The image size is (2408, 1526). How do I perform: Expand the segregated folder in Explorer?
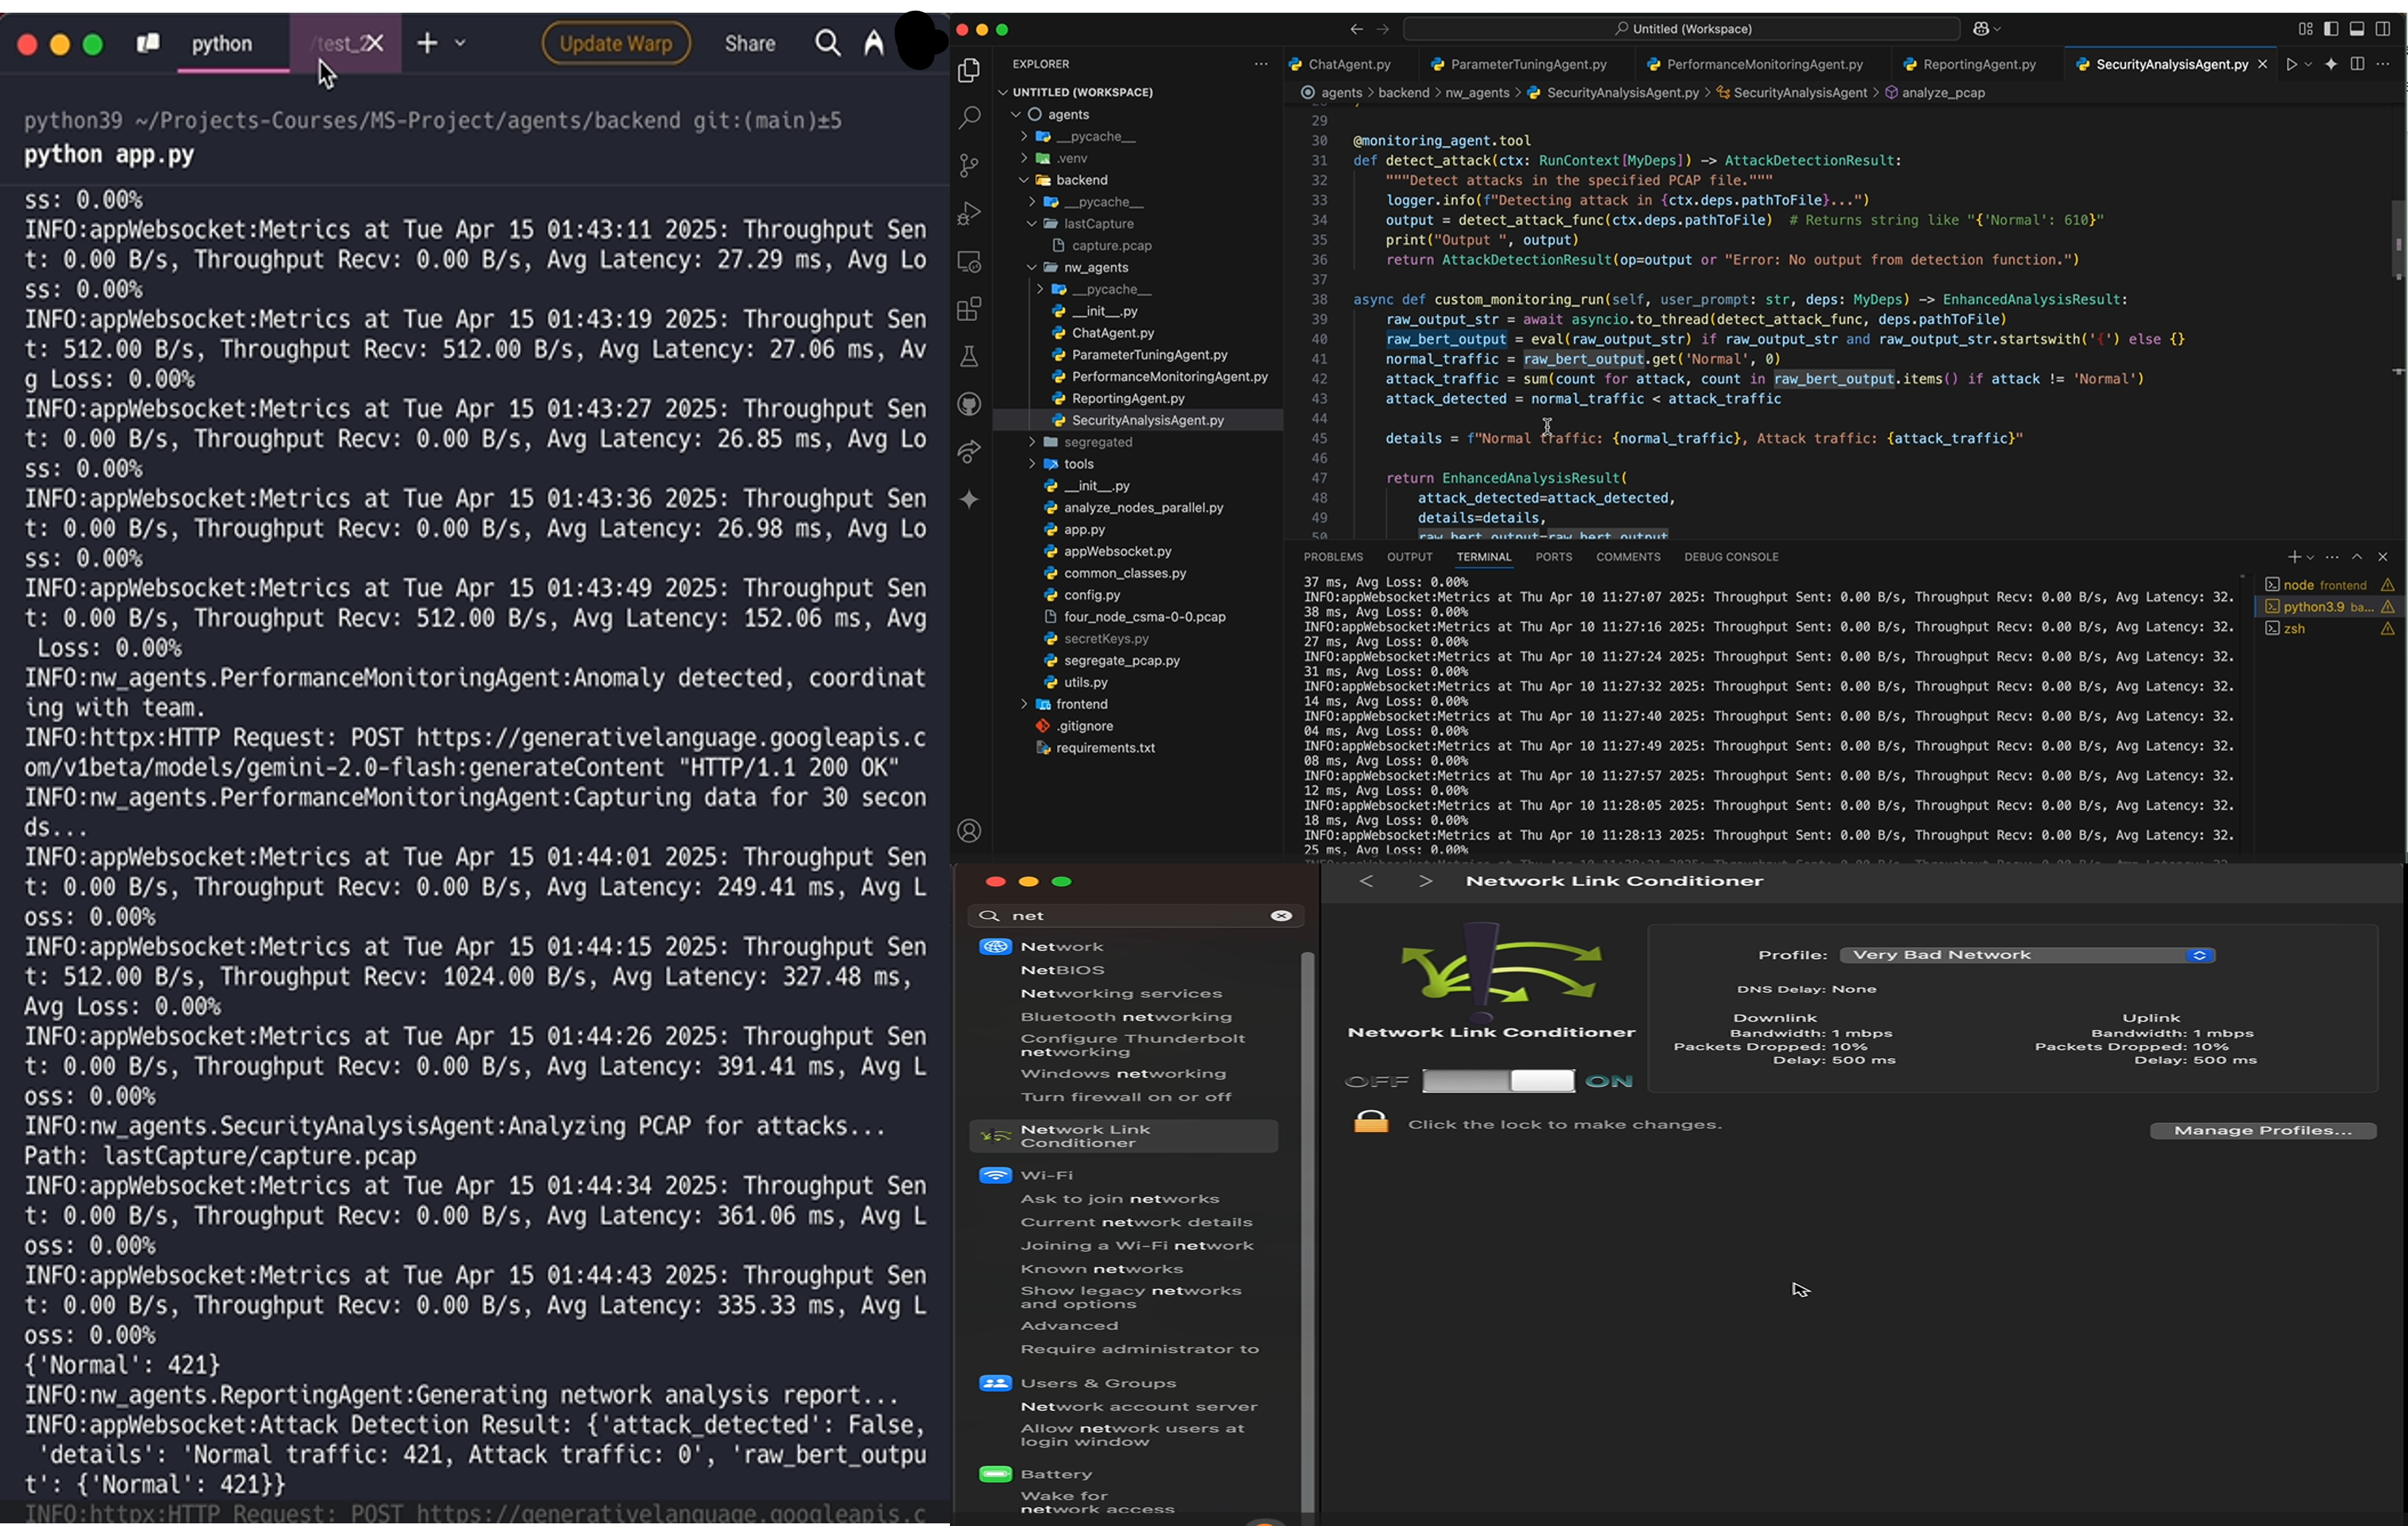pos(1097,442)
